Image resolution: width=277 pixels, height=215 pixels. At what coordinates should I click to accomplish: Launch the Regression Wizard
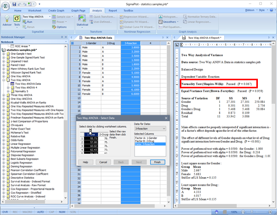[x=134, y=17]
